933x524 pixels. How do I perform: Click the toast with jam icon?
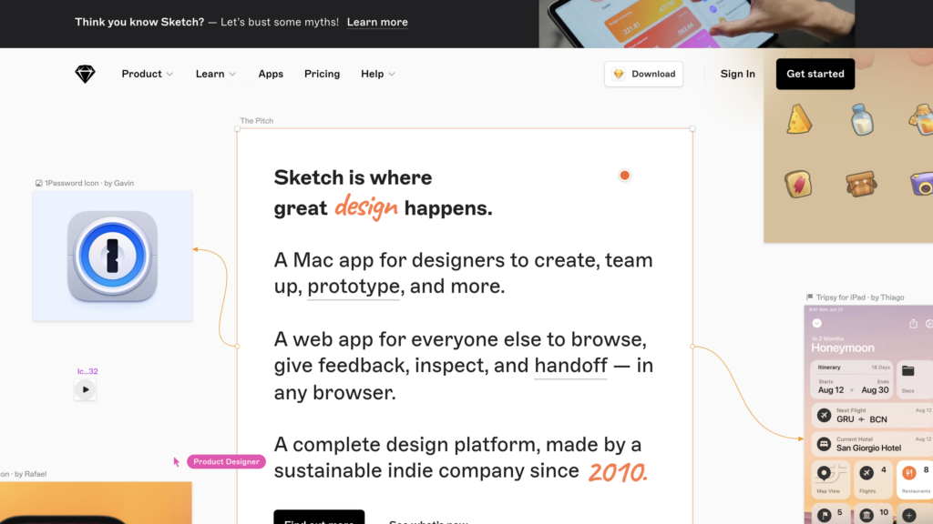[x=798, y=184]
